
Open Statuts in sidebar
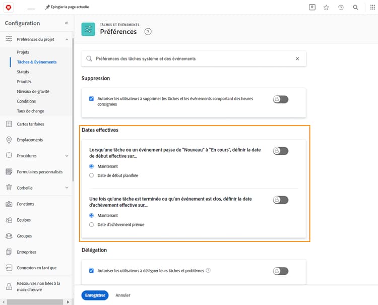tap(23, 72)
